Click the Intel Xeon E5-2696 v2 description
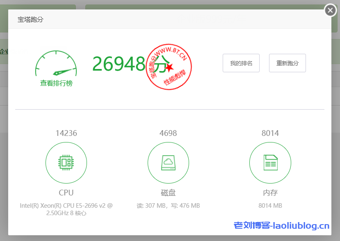The height and width of the screenshot is (241, 340). (x=66, y=209)
